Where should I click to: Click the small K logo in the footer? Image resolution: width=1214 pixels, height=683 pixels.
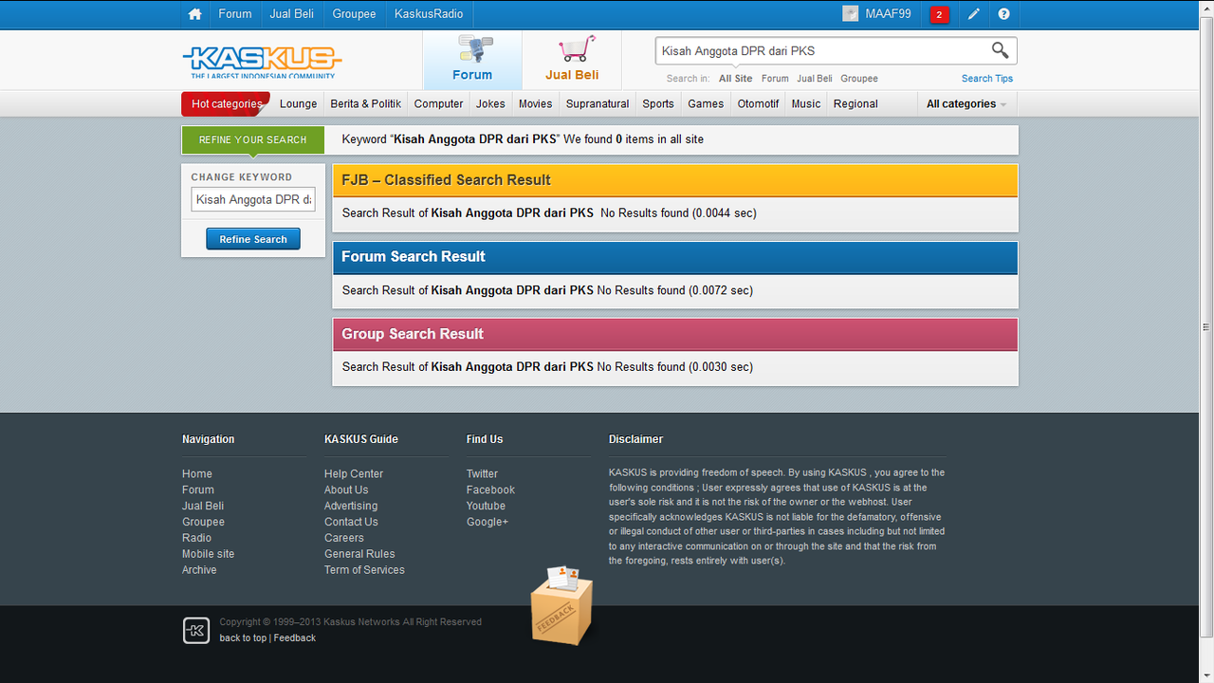[196, 631]
